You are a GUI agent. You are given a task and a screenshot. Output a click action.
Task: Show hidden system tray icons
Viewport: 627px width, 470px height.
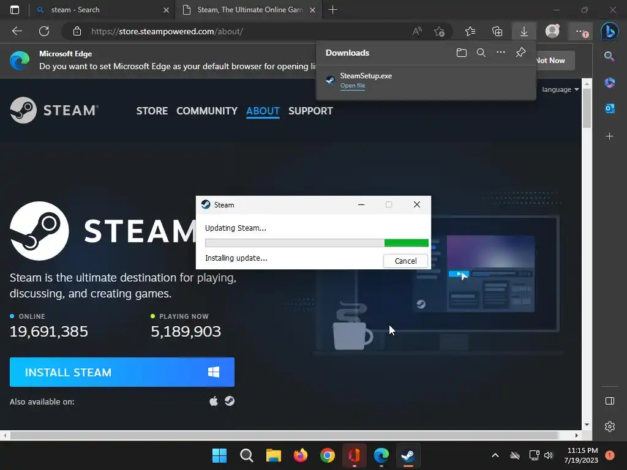[x=495, y=455]
